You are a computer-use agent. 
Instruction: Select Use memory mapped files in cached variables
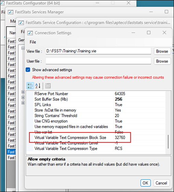71,127
